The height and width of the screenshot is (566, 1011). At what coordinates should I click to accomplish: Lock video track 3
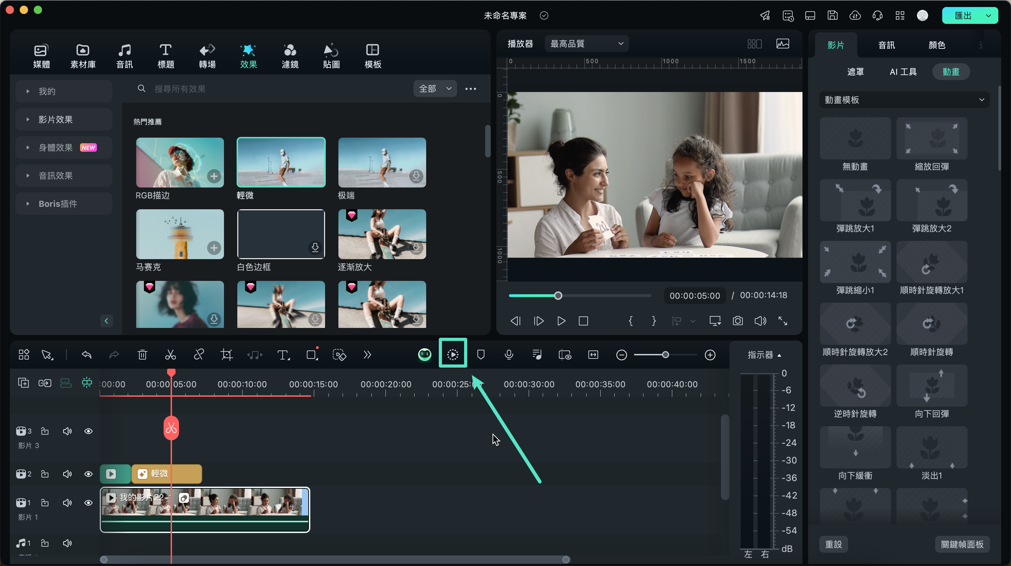(45, 431)
